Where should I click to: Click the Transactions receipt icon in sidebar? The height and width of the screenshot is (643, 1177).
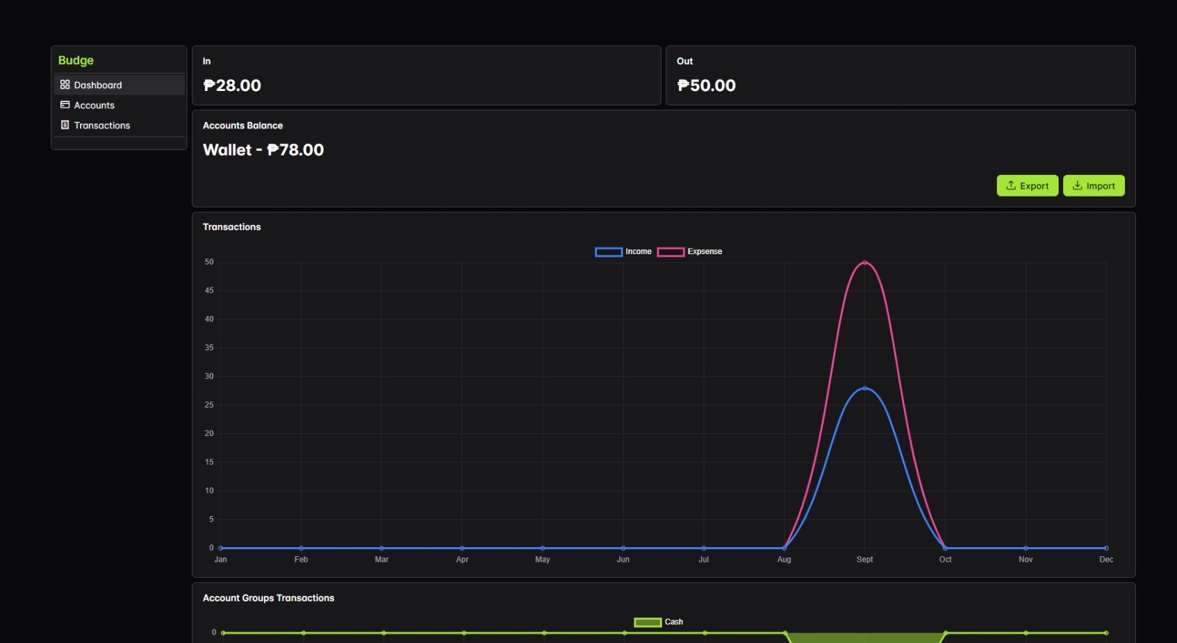[65, 125]
